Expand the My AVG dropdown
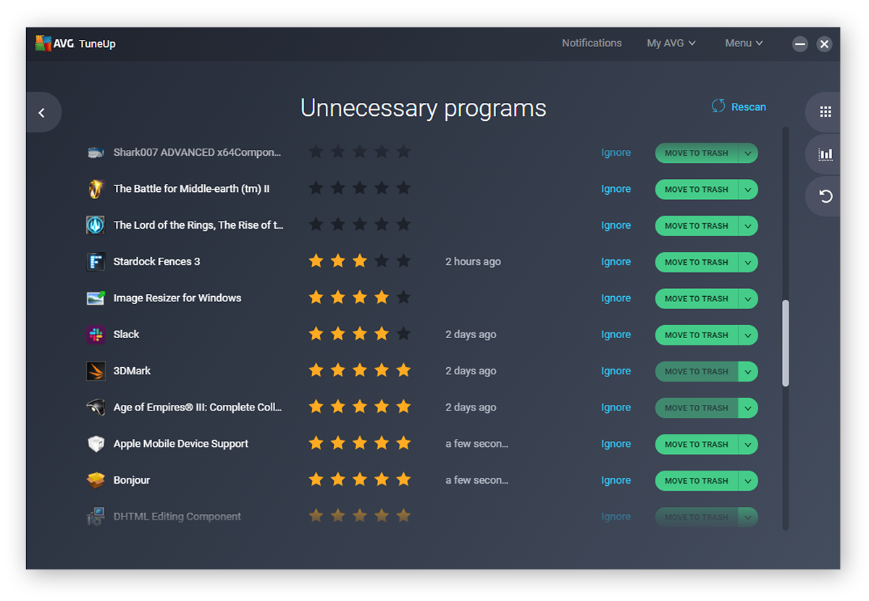Screen dimensions: 869x601 pos(671,43)
